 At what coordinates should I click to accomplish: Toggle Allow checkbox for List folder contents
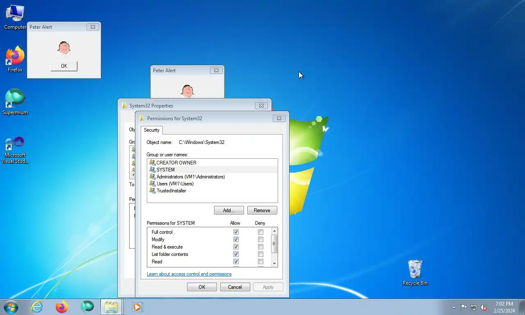[236, 254]
